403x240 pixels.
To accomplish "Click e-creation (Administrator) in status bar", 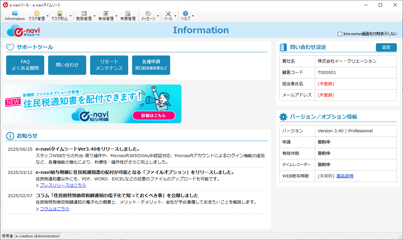I will [x=38, y=236].
